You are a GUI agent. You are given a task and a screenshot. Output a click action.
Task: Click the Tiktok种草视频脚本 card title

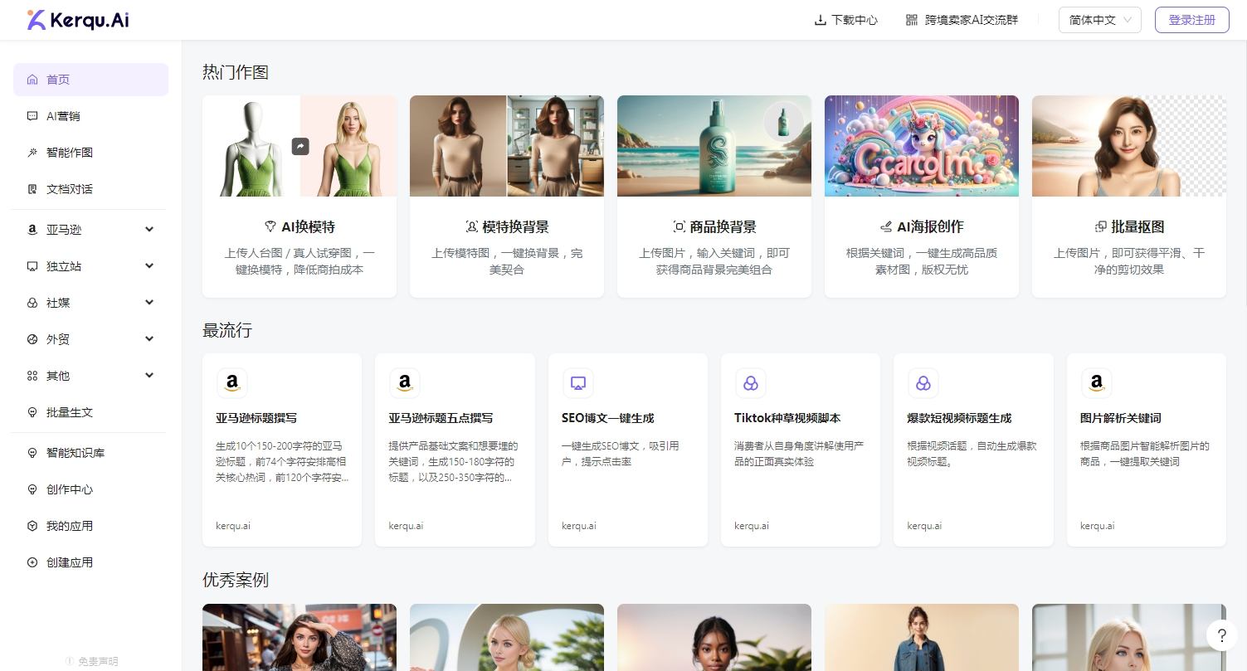[787, 418]
